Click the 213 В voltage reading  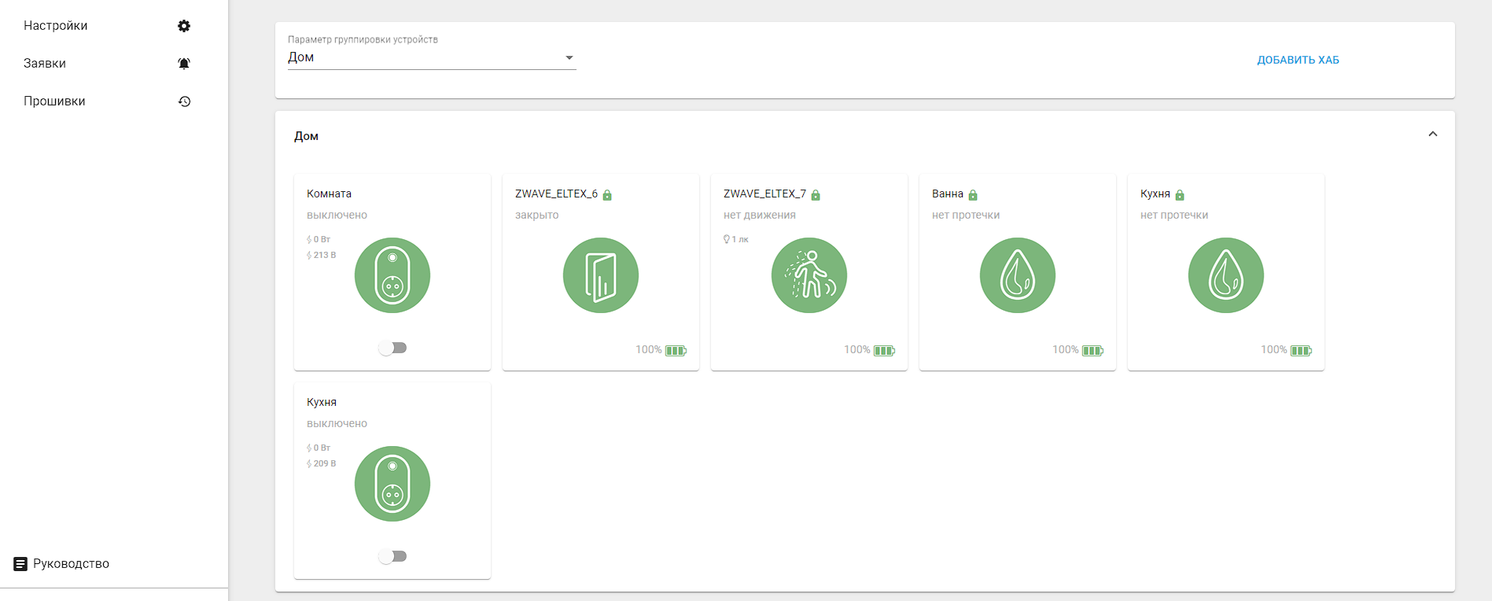(325, 255)
